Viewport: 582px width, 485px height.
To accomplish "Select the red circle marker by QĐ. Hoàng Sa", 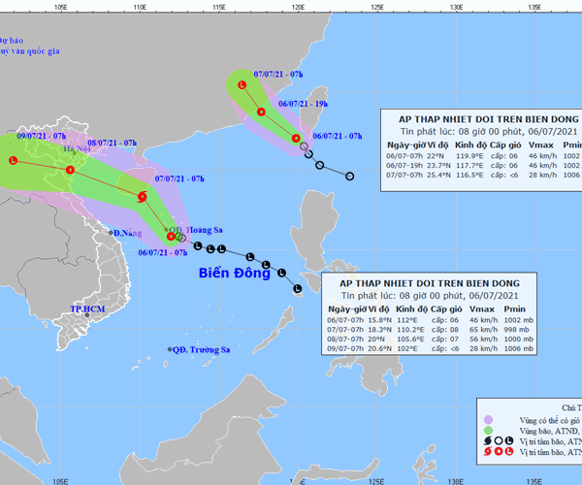I will (171, 236).
